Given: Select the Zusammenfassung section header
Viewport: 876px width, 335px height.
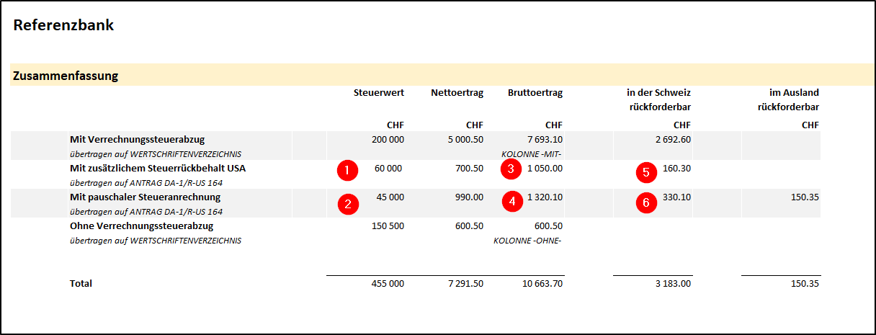Looking at the screenshot, I should tap(66, 75).
